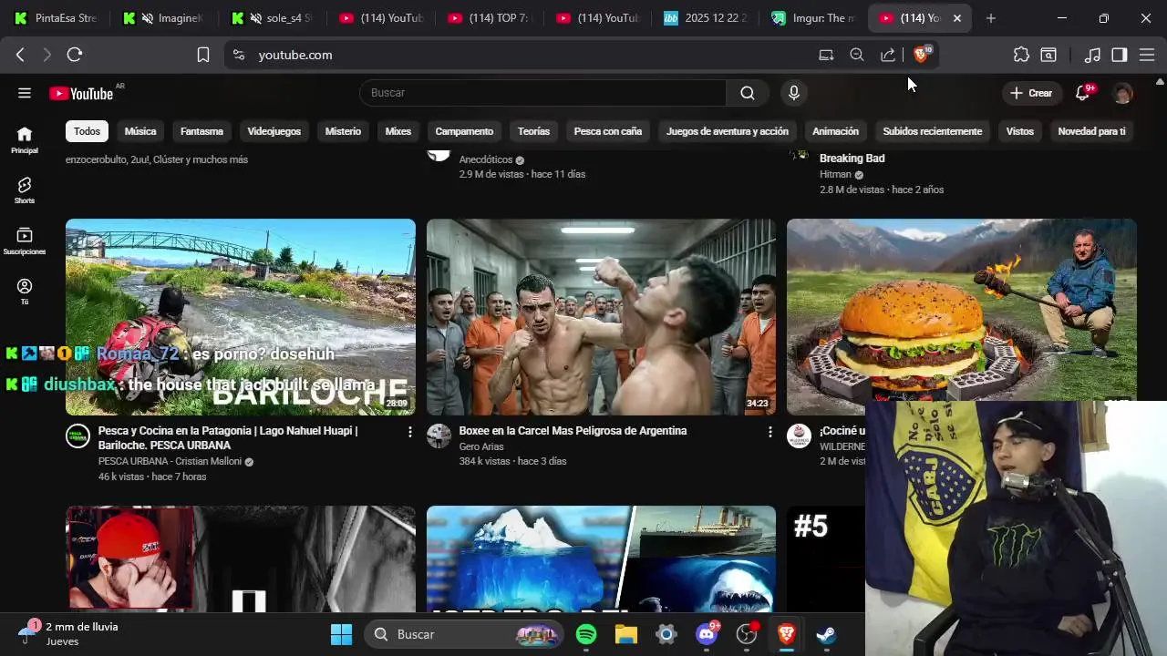Open Shorts from the sidebar
Screen dimensions: 1167x656
tap(25, 190)
